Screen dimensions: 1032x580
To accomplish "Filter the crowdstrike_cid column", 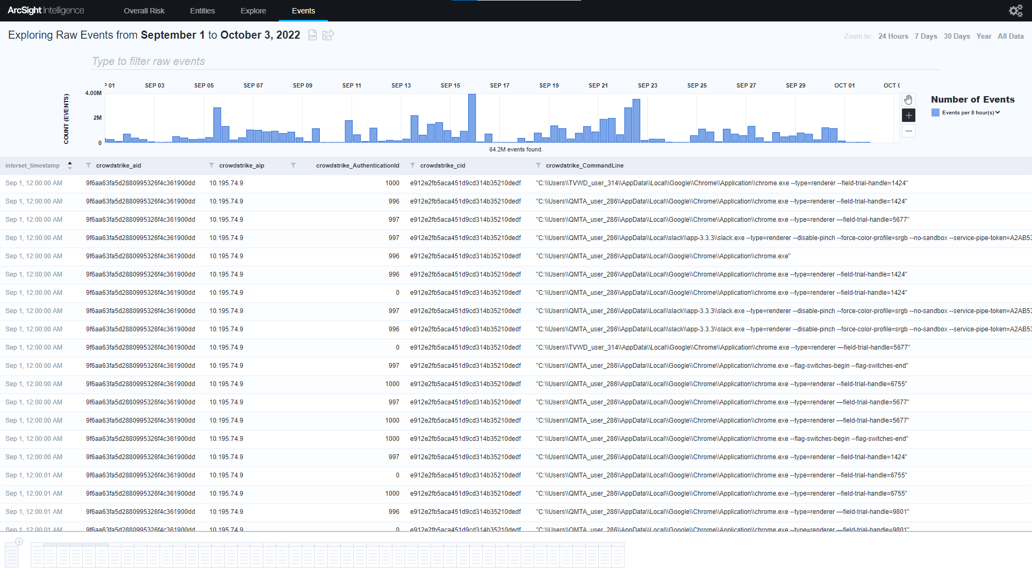I will tap(412, 165).
